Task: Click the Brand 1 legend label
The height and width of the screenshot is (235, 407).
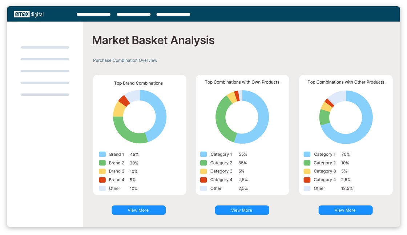Action: click(117, 154)
